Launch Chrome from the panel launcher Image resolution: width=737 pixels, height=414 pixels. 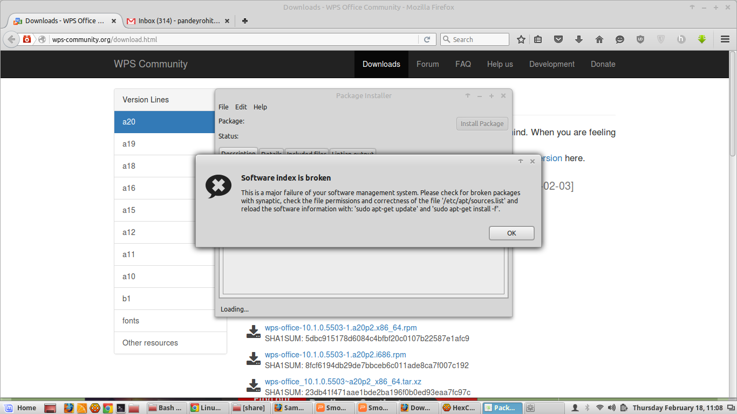(x=108, y=408)
